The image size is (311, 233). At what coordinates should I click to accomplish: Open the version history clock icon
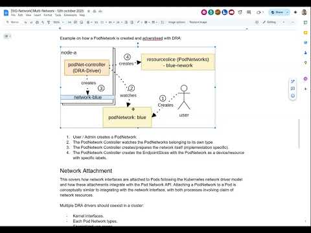(240, 12)
